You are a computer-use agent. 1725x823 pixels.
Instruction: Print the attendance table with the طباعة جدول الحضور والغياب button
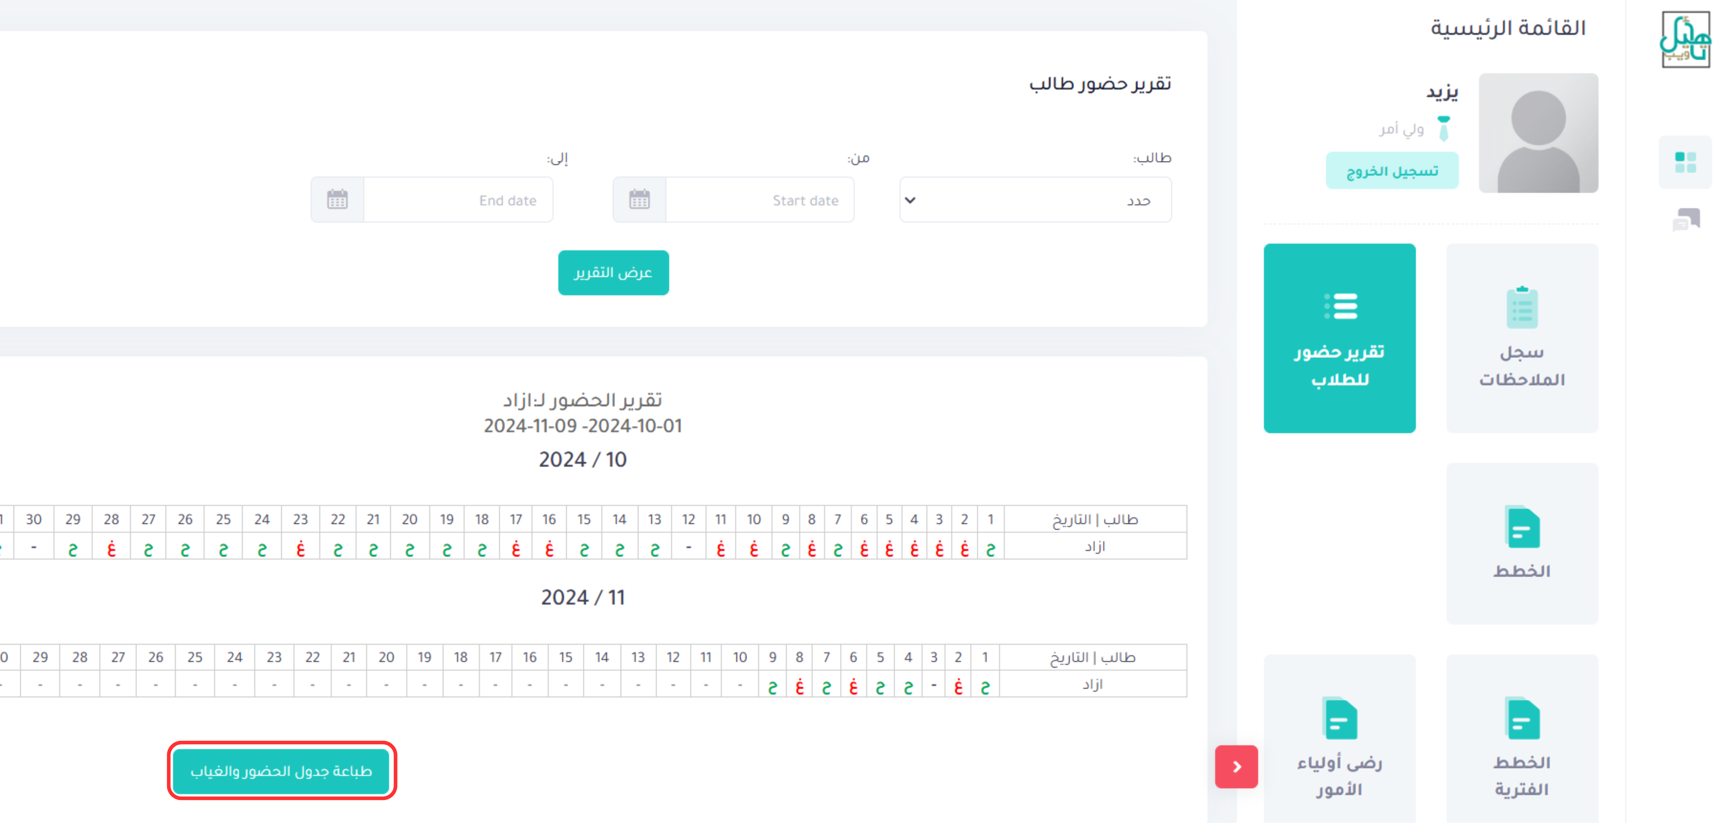click(x=281, y=771)
